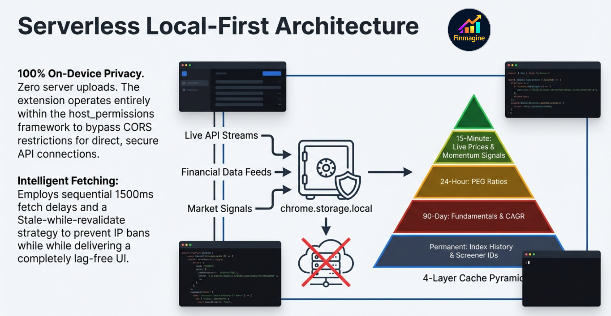Click the Finmagine logo badge
611x316 pixels.
pyautogui.click(x=469, y=30)
